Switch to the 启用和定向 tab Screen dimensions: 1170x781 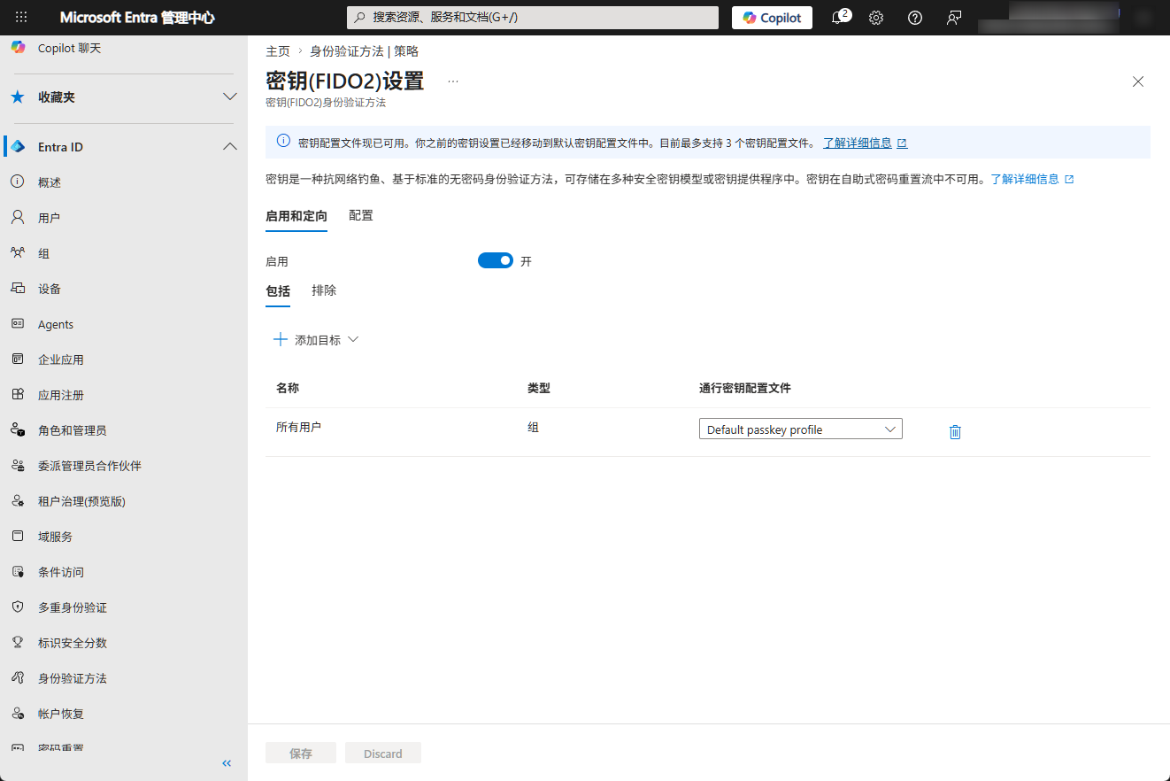tap(296, 216)
